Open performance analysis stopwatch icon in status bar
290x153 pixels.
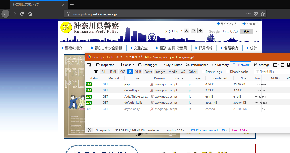[89, 130]
